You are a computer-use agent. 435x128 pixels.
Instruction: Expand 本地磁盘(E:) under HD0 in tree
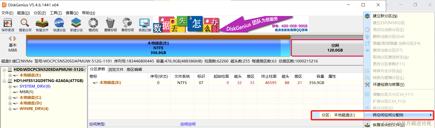(x=10, y=75)
